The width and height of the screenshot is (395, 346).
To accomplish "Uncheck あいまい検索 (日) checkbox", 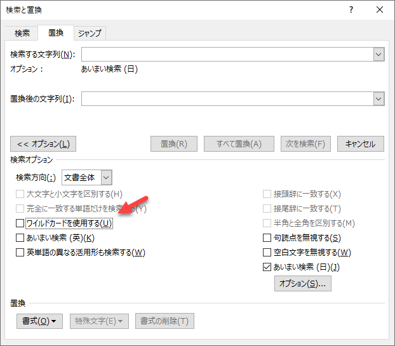I will point(267,267).
